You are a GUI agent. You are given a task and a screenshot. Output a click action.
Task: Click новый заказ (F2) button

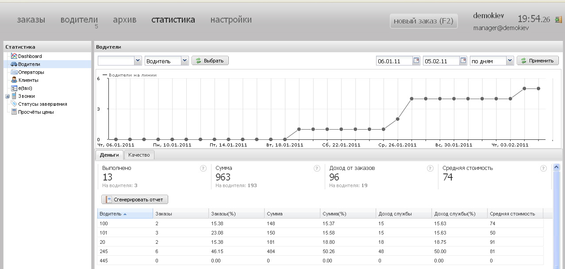[x=423, y=21]
